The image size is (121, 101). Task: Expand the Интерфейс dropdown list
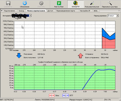click(x=30, y=16)
